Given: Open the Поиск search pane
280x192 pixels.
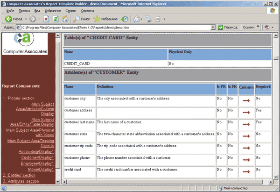Looking at the screenshot, I should tap(81, 19).
